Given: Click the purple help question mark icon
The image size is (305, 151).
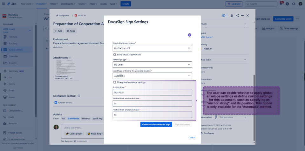Looking at the screenshot, I should (190, 35).
